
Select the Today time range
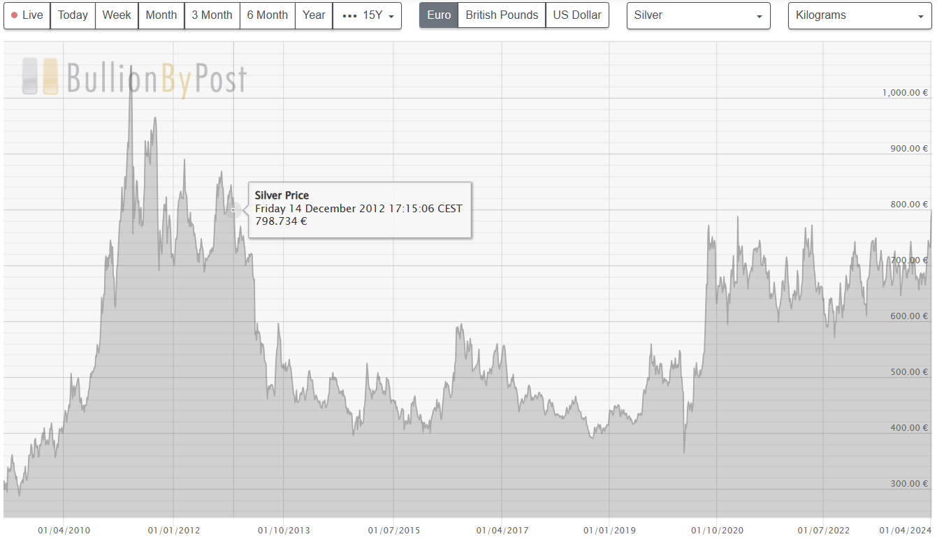[x=73, y=15]
